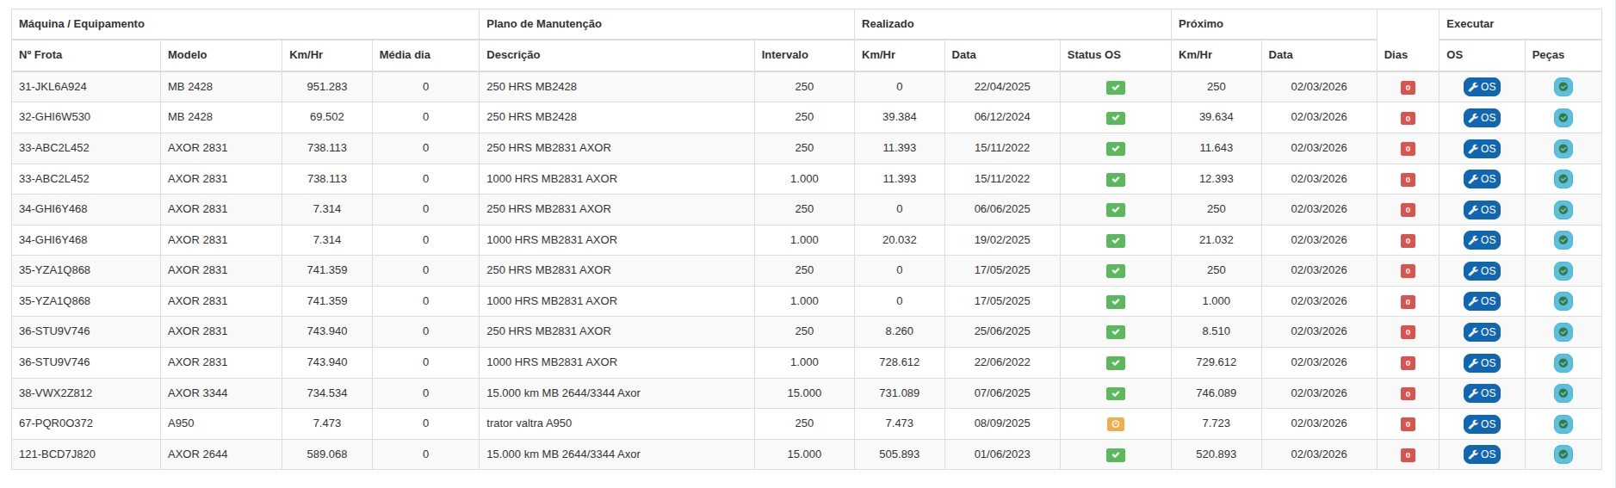This screenshot has height=488, width=1616.
Task: Click green status check for 38-VWX2Z812
Action: coord(1115,393)
